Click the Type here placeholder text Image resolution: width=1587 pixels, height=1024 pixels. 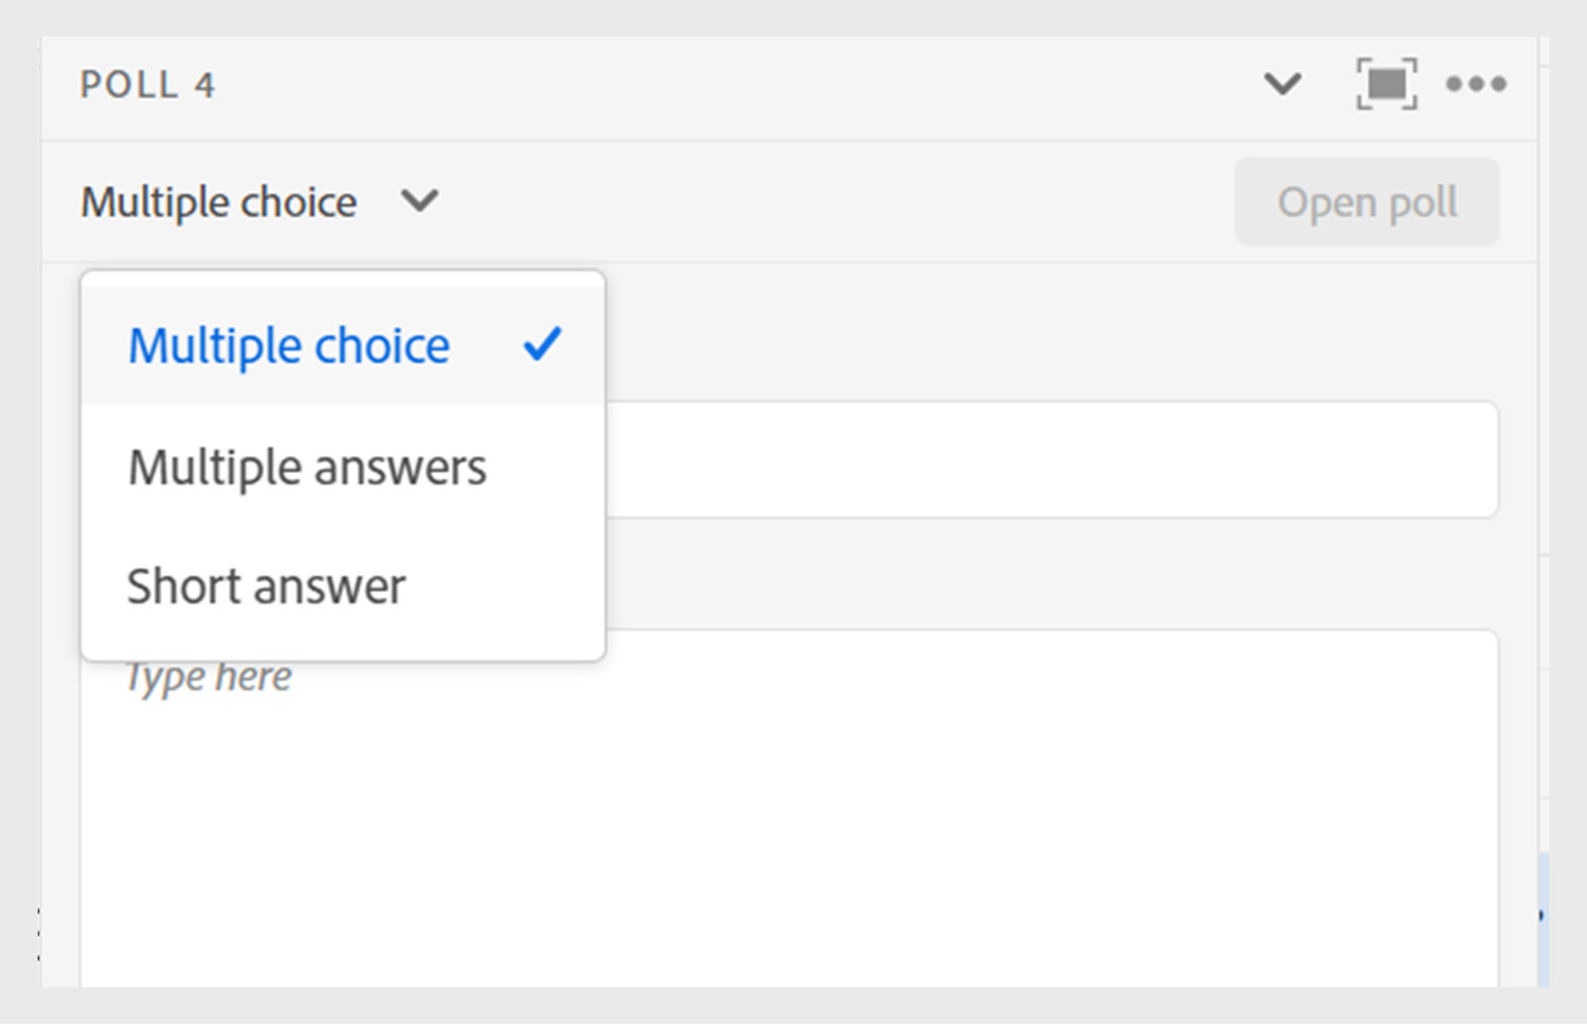pyautogui.click(x=209, y=677)
